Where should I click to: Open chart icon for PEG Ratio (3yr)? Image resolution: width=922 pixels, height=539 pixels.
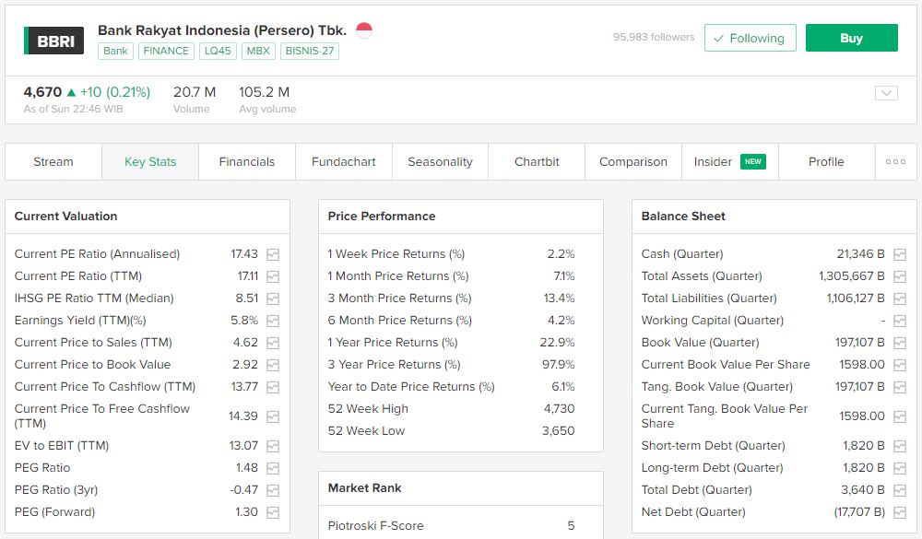point(273,490)
